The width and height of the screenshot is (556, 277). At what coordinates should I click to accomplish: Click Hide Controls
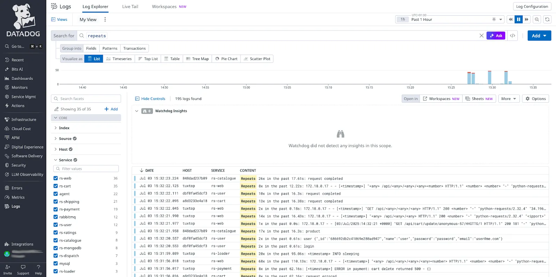[150, 99]
